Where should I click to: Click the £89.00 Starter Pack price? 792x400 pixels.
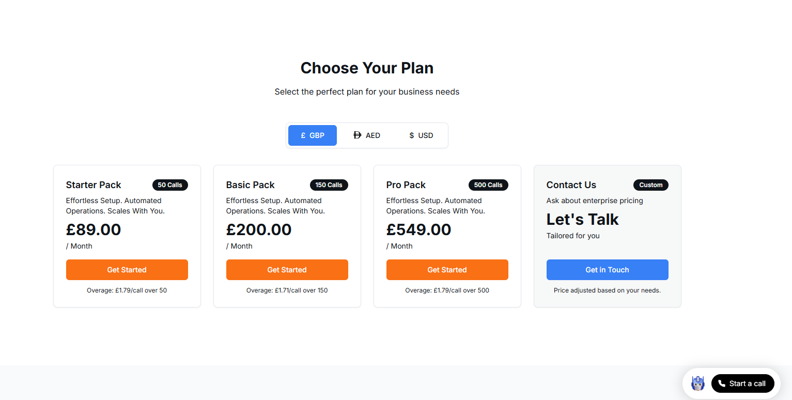pyautogui.click(x=94, y=229)
